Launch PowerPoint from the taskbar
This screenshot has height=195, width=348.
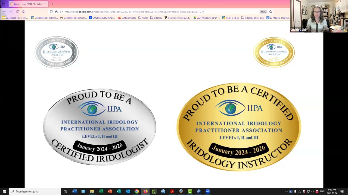click(x=110, y=191)
